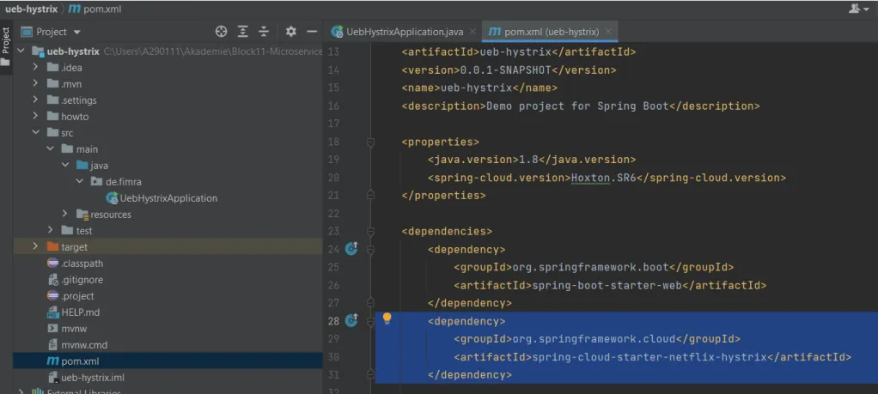Select the .gitignore file

pyautogui.click(x=82, y=279)
